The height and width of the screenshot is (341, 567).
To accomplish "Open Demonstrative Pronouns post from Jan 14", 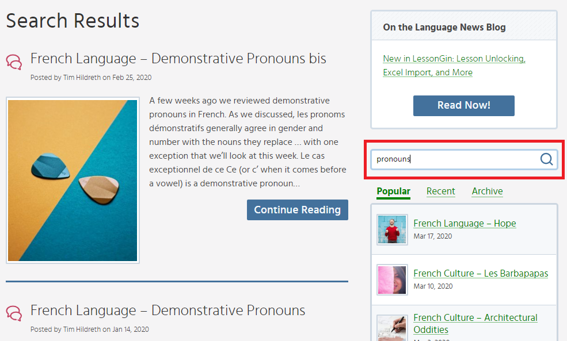I will coord(168,311).
